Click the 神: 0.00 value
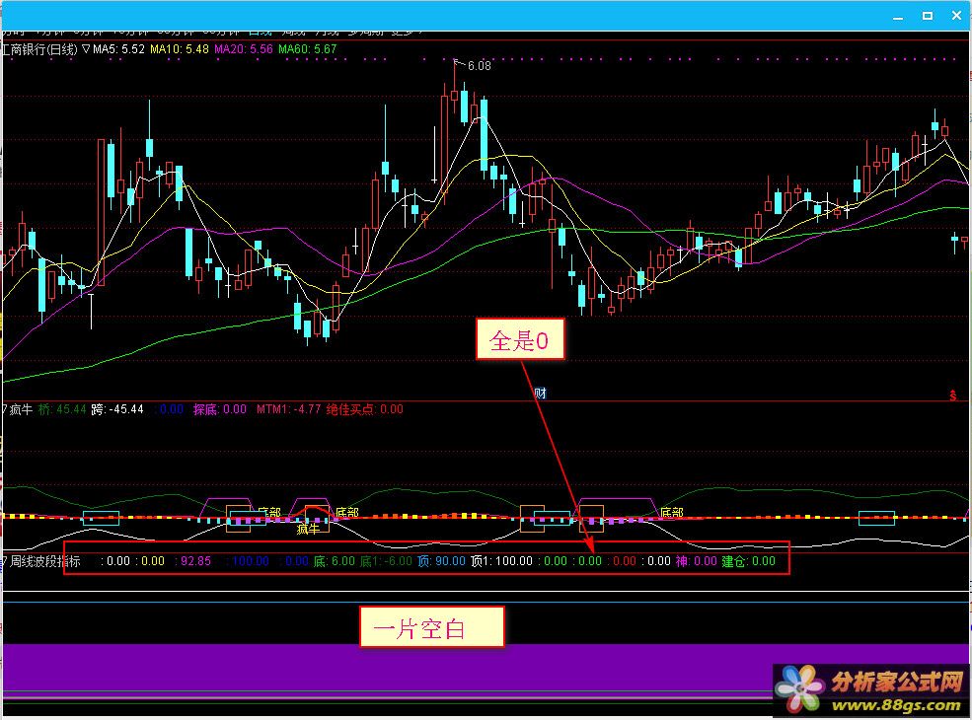972x720 pixels. tap(696, 561)
